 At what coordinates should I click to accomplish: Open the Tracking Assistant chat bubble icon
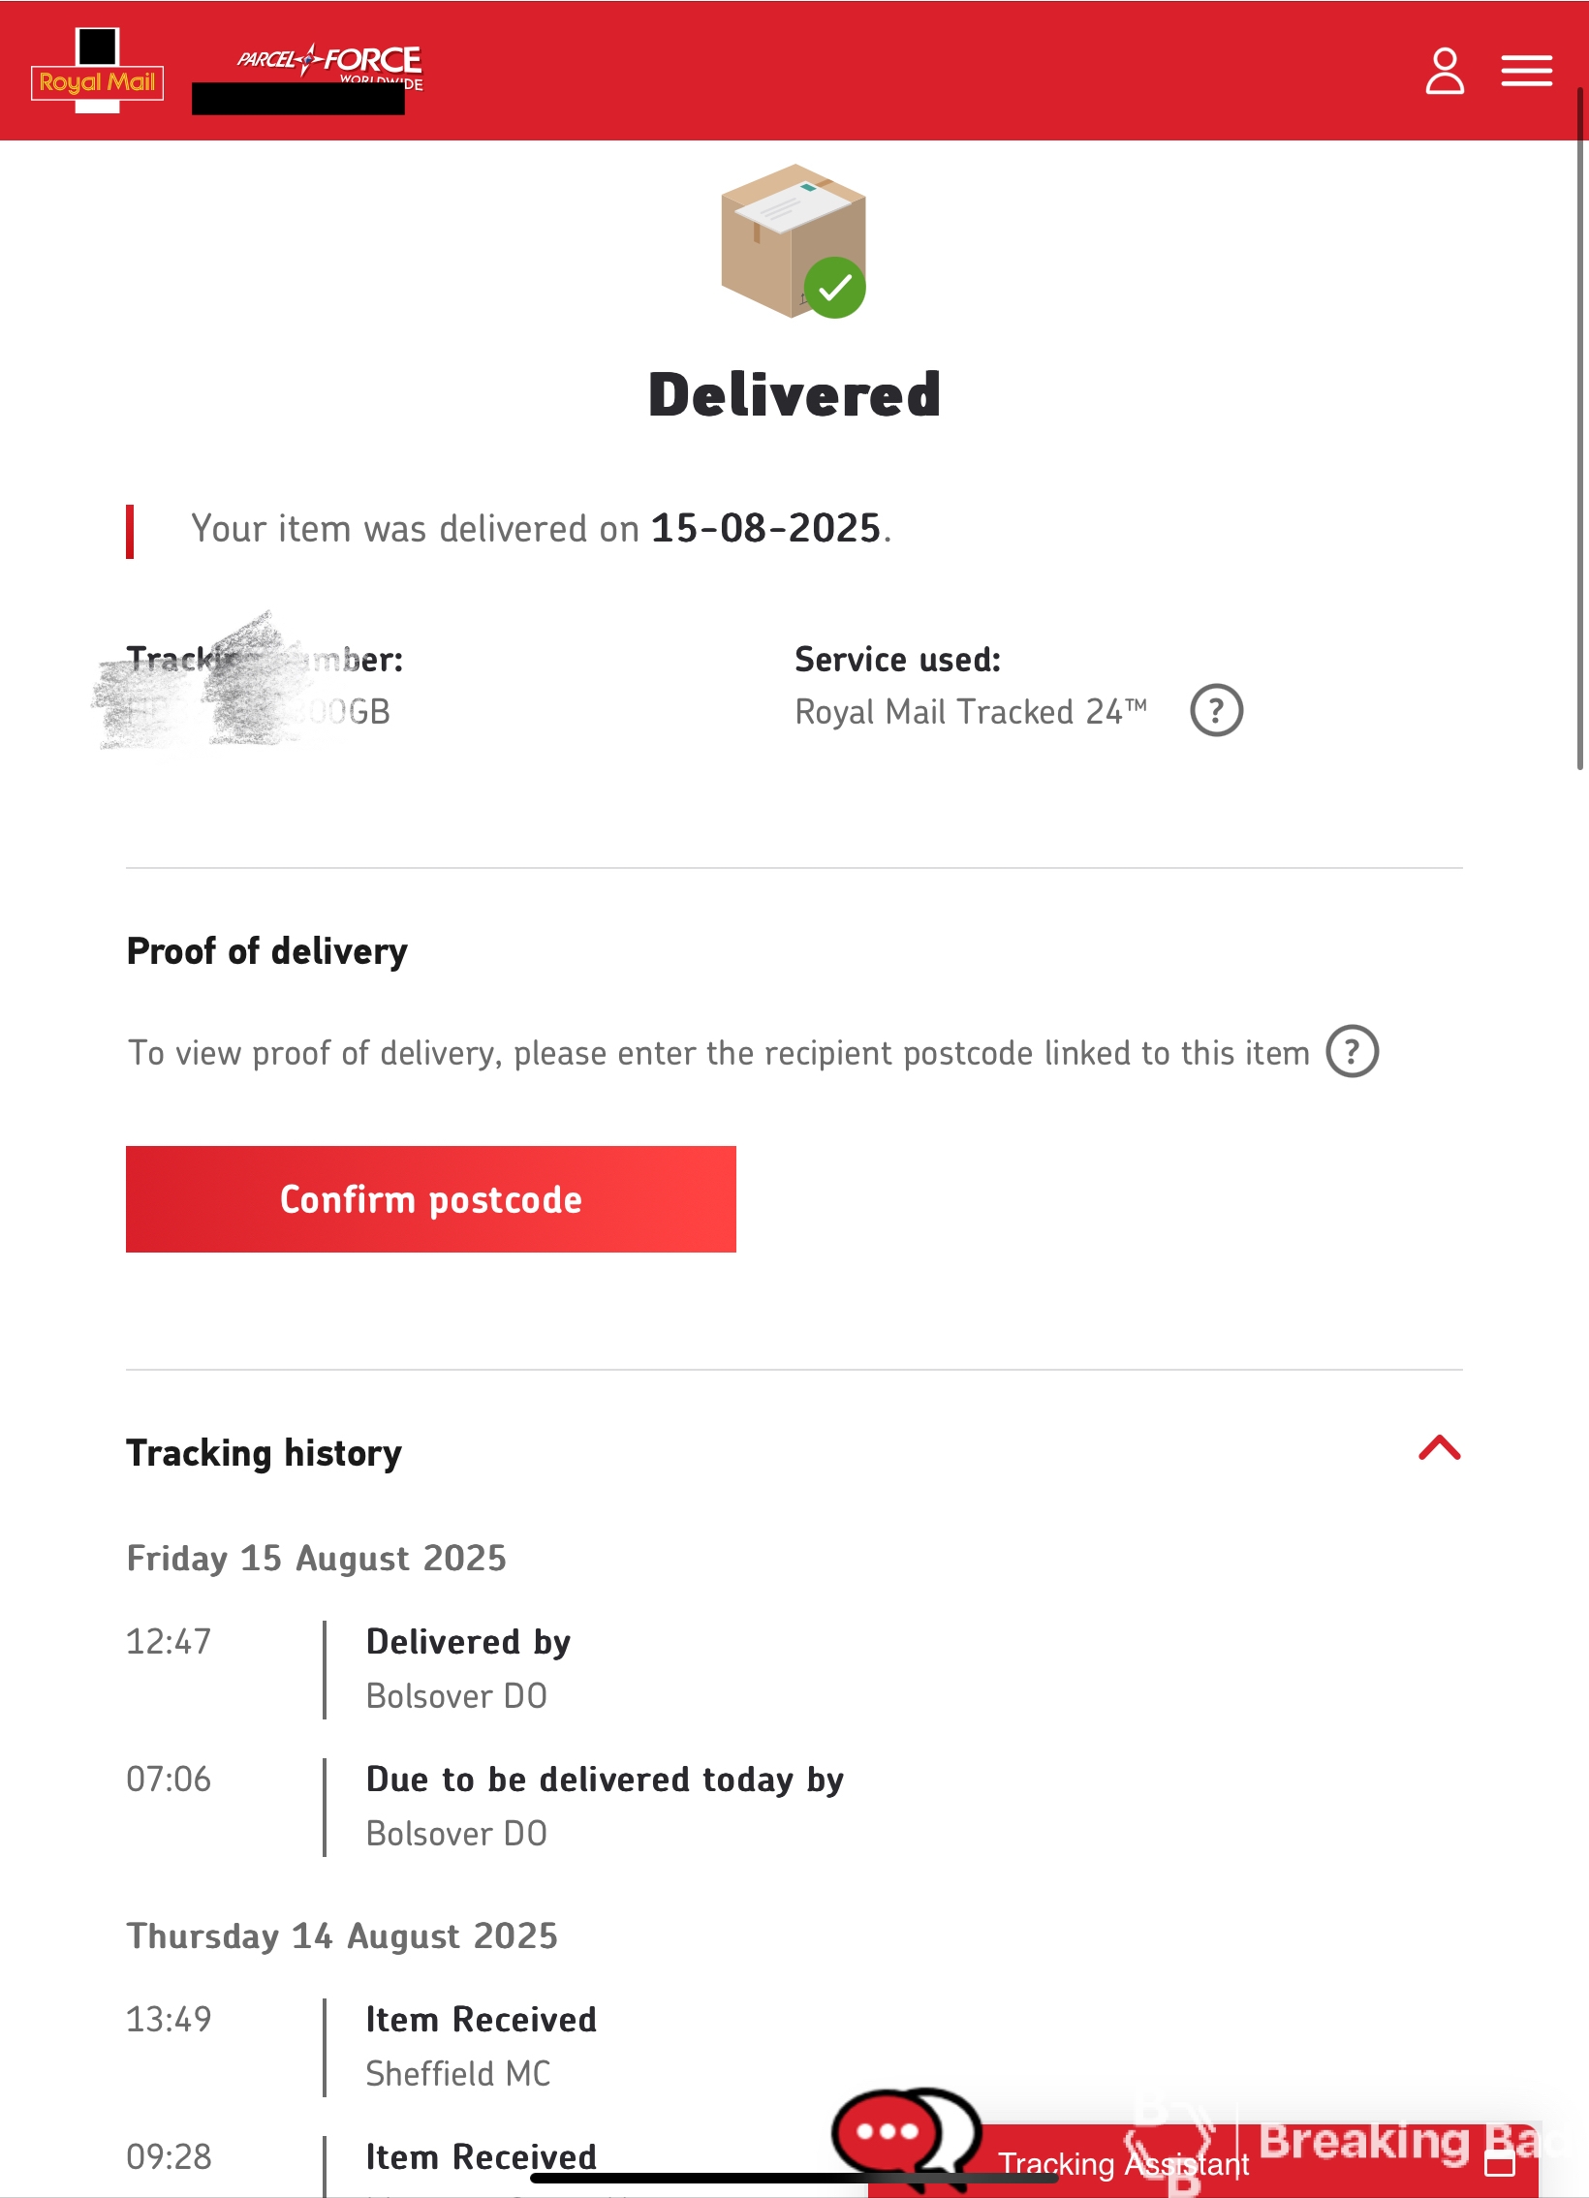point(906,2135)
